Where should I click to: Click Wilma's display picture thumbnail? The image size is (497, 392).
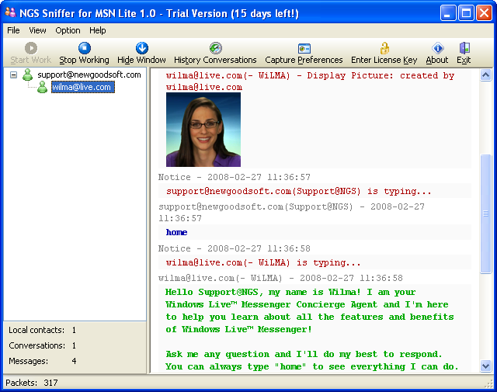point(203,130)
